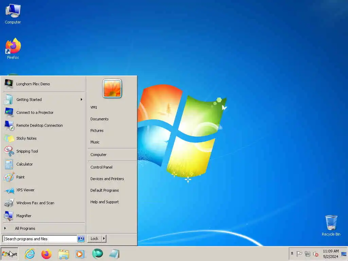Click the Calculator icon
This screenshot has height=261, width=348.
click(x=9, y=164)
